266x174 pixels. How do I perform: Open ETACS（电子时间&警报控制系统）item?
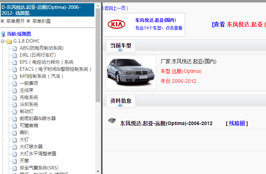click(56, 69)
